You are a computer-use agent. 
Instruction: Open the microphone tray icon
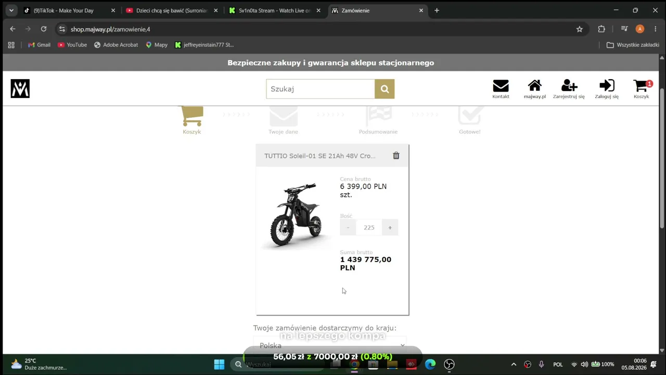point(542,365)
